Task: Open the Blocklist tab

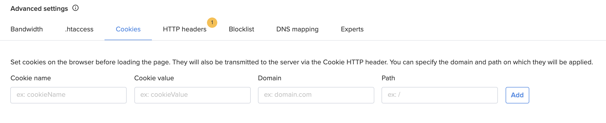Action: coord(241,29)
